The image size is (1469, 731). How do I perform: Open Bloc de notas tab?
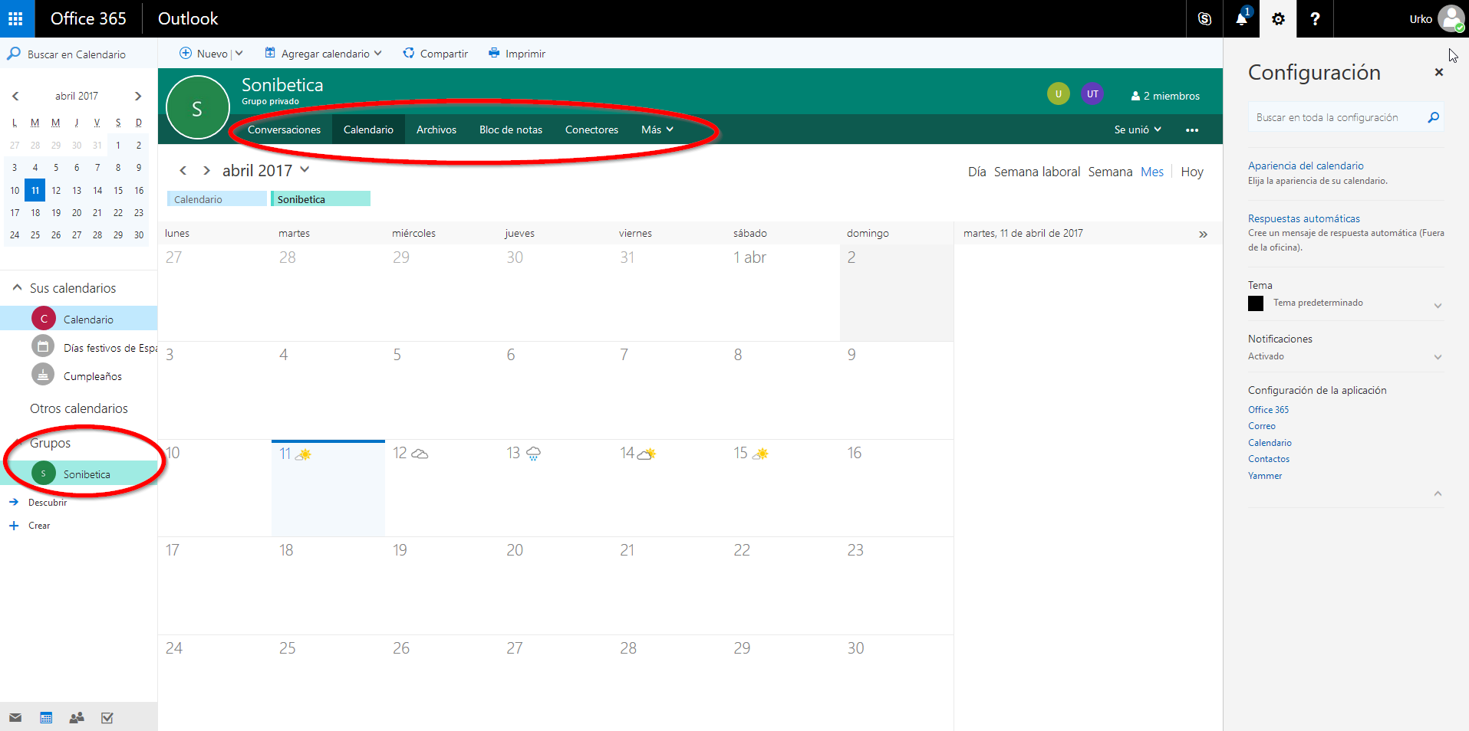(x=511, y=129)
